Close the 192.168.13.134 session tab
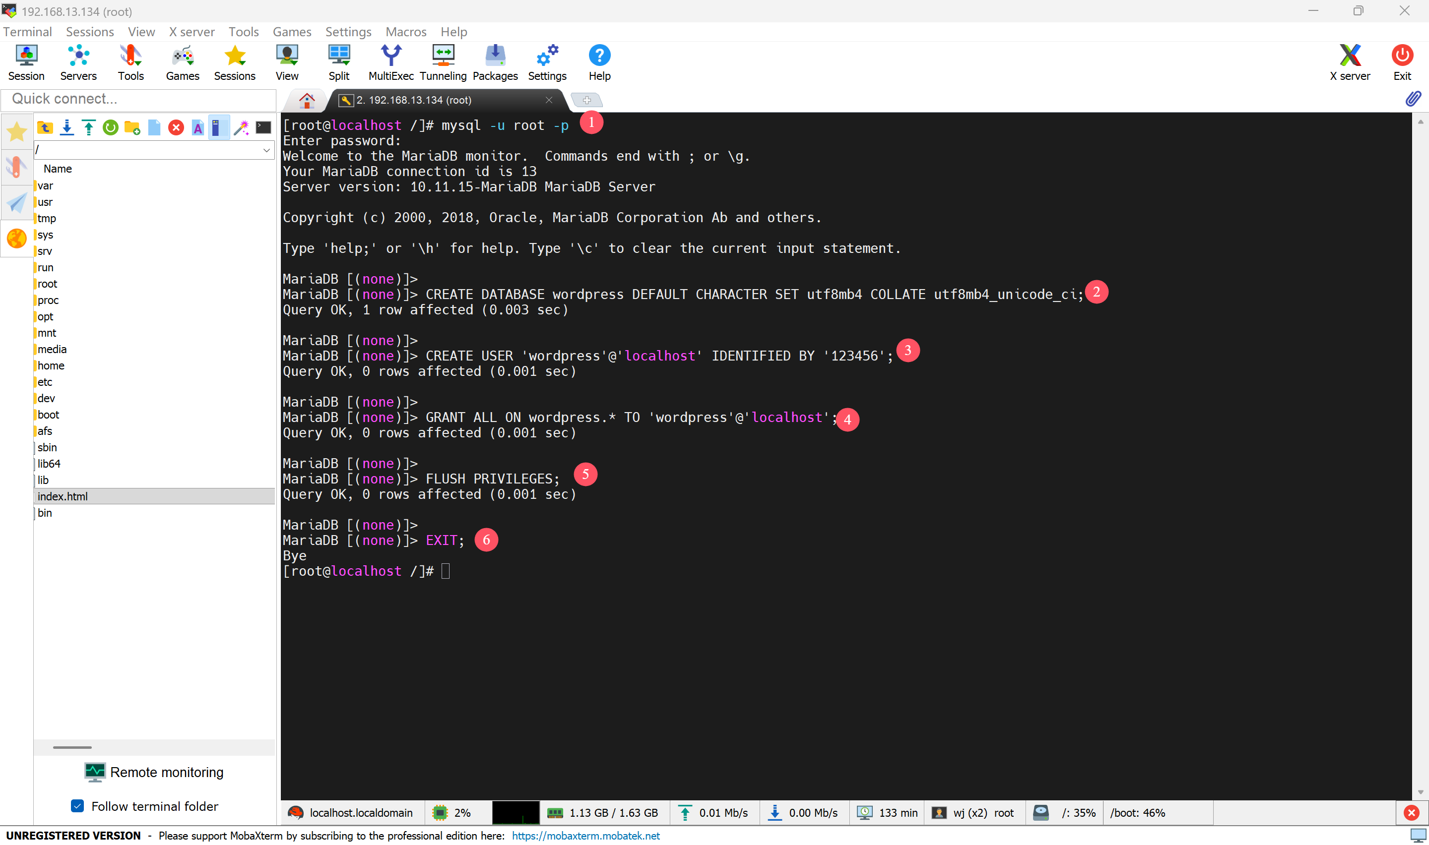 pos(548,100)
